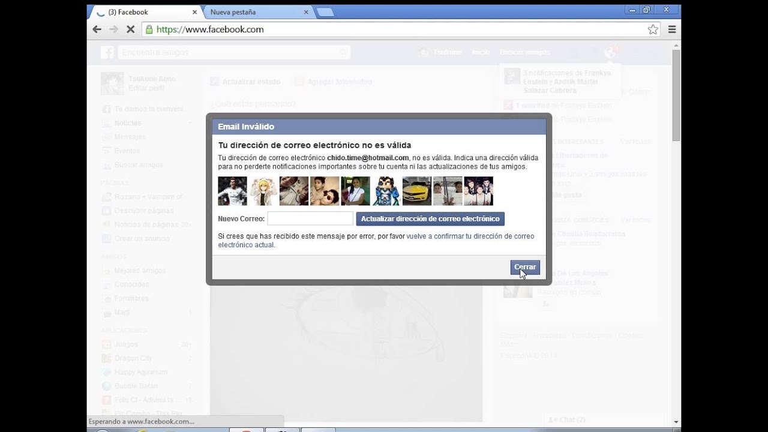768x432 pixels.
Task: Click Tsukune Aono profile name in sidebar
Action: pyautogui.click(x=152, y=79)
